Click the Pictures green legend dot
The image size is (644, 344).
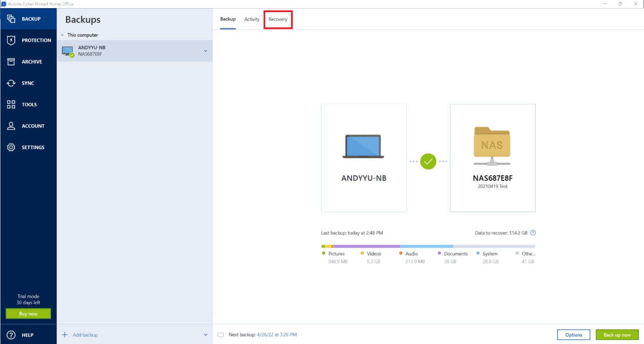(324, 253)
